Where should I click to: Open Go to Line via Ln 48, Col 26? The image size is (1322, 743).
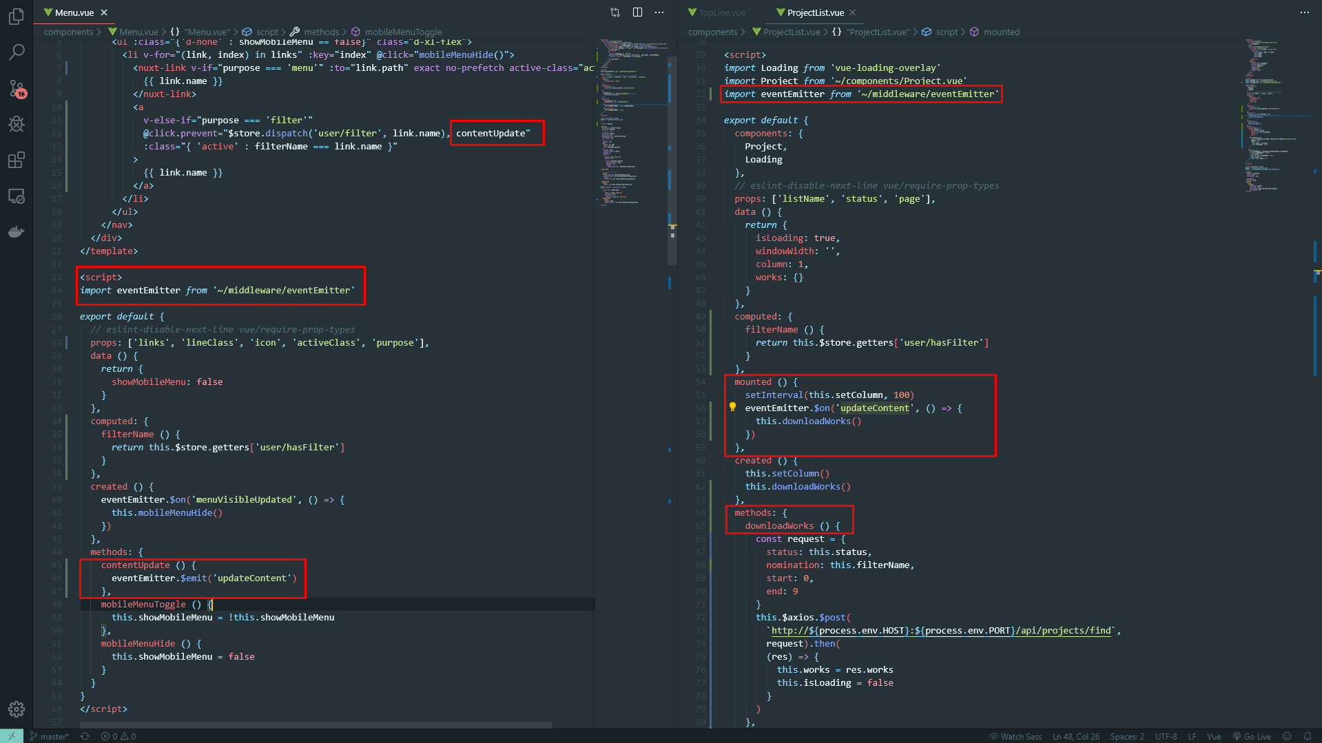click(1076, 736)
